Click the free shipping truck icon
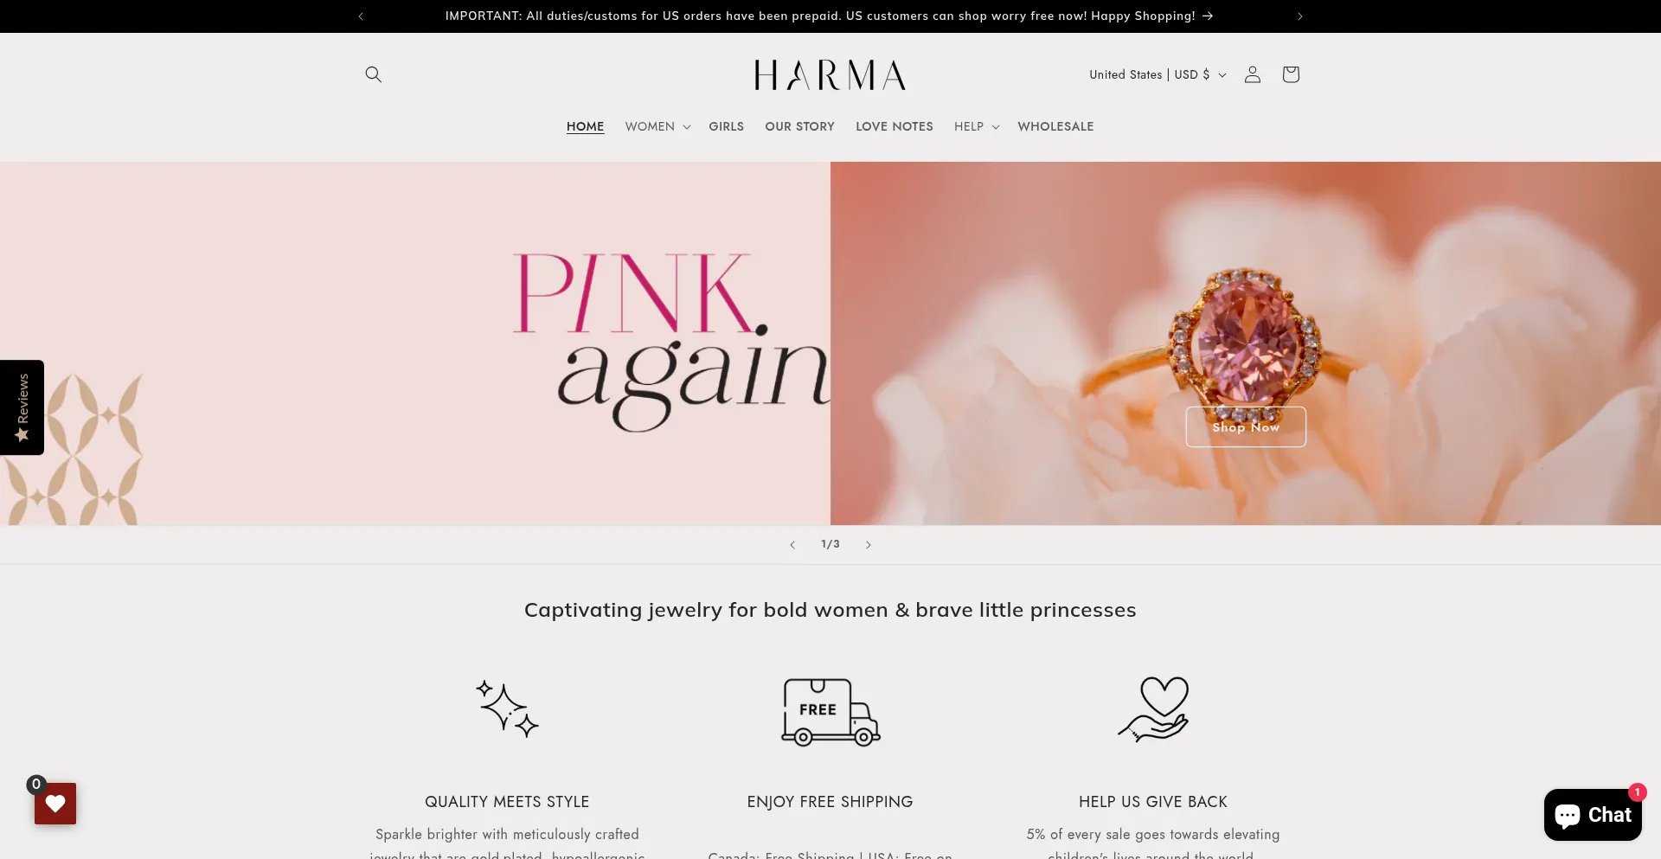 tap(830, 711)
